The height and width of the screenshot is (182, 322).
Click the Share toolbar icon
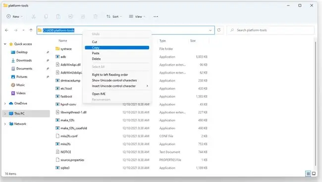tap(83, 17)
